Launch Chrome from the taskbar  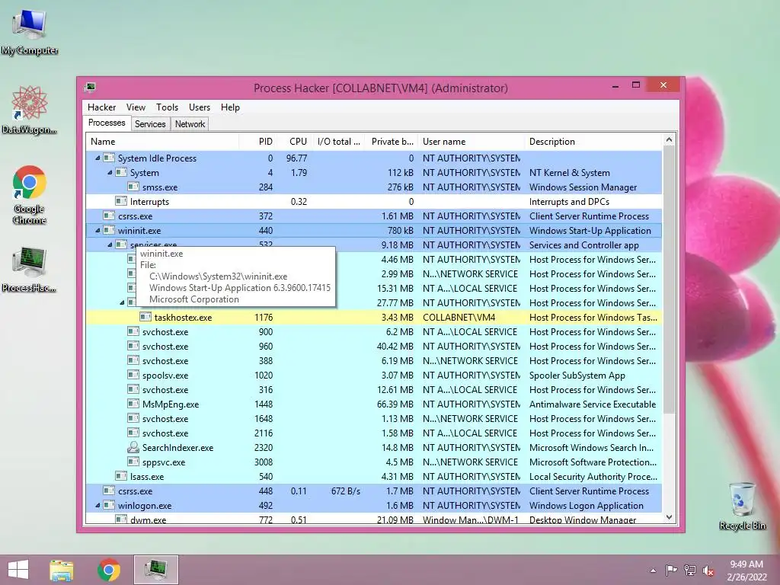click(109, 570)
